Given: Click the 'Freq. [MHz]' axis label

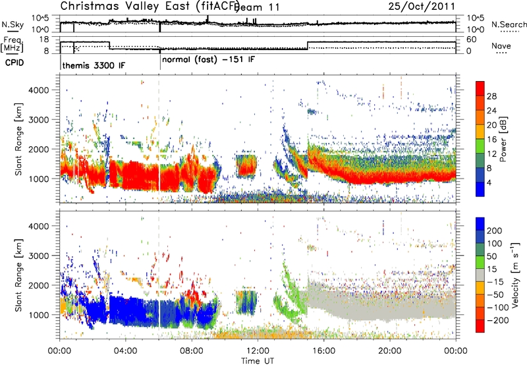Looking at the screenshot, I should point(12,45).
